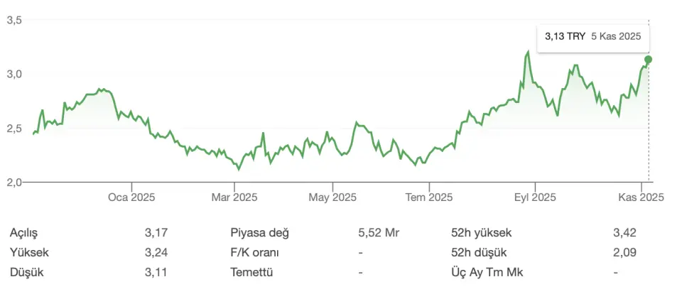682x299 pixels.
Task: Click the Yüksek value 3,24
Action: (x=156, y=252)
